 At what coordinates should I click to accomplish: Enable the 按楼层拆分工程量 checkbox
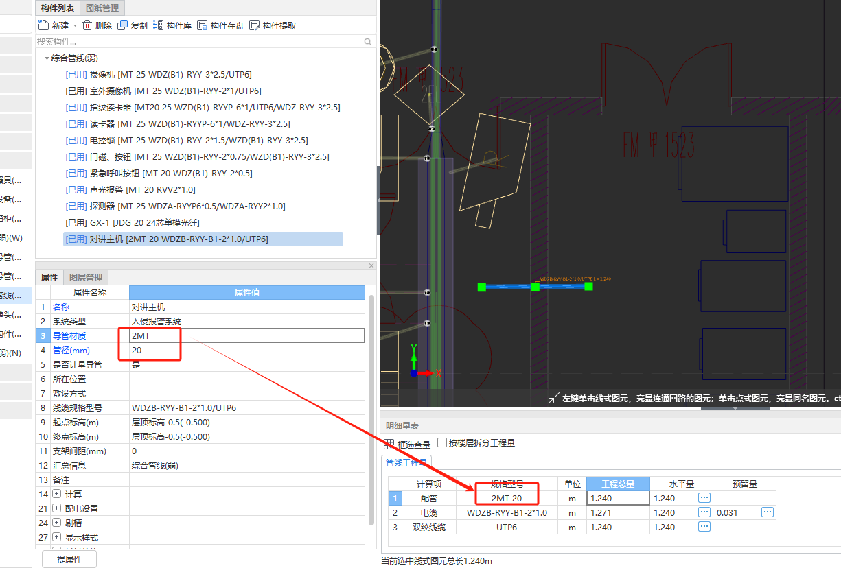442,443
